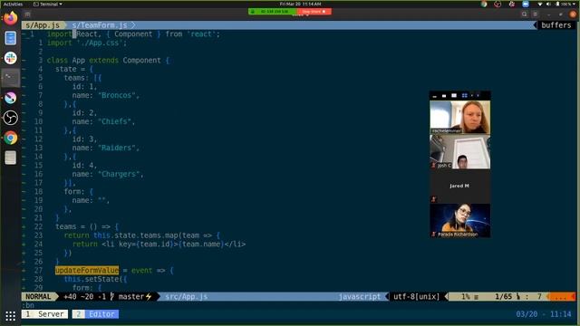Click the "Broncos" string on line 7
The width and height of the screenshot is (580, 326).
116,95
